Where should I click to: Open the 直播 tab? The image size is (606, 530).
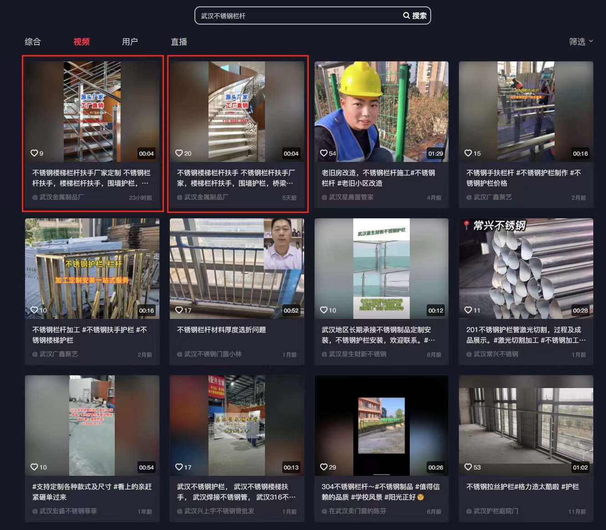click(x=179, y=42)
